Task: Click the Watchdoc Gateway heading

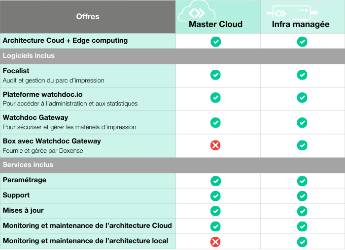Action: 35,117
